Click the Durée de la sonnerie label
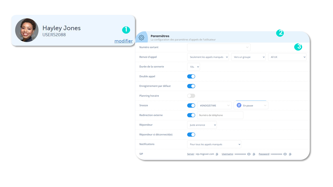The height and width of the screenshot is (187, 333). pos(152,66)
